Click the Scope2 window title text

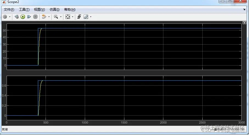pos(13,2)
